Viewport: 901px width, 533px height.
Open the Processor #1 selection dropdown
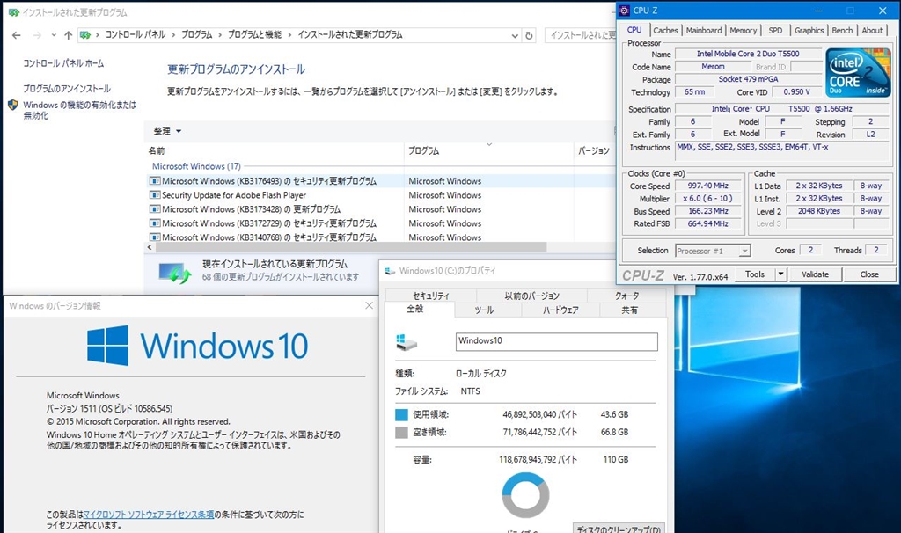pyautogui.click(x=713, y=251)
